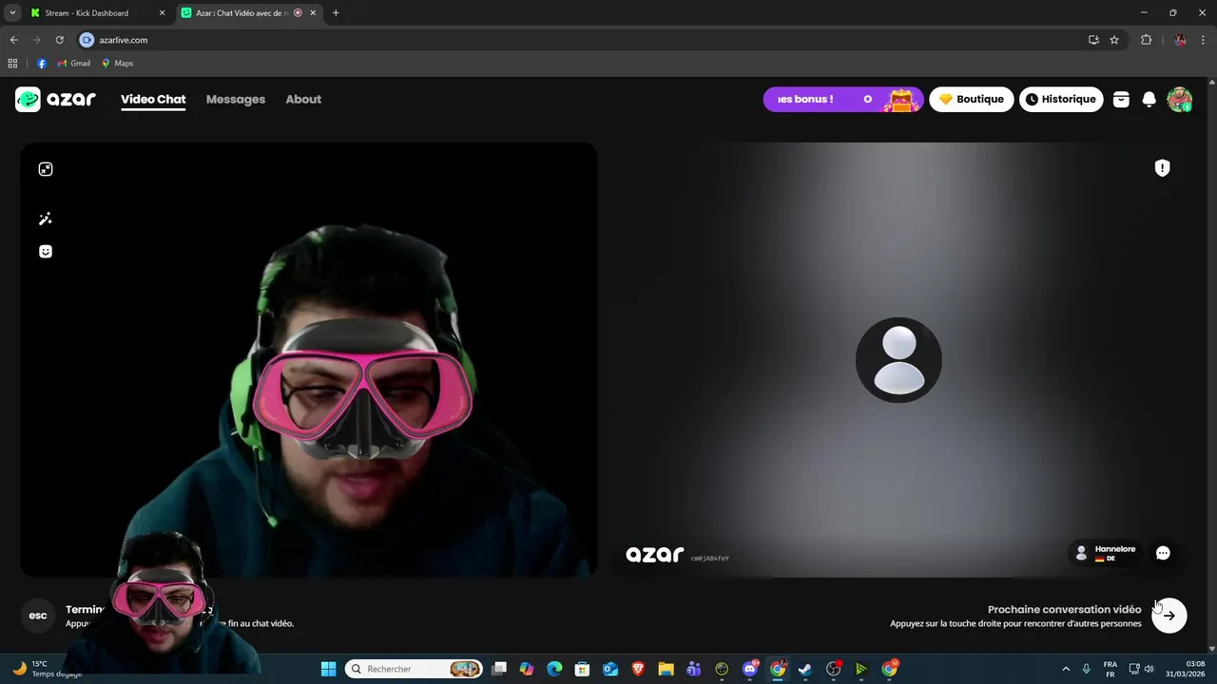Open the magic wand effects tool
This screenshot has height=684, width=1217.
45,219
